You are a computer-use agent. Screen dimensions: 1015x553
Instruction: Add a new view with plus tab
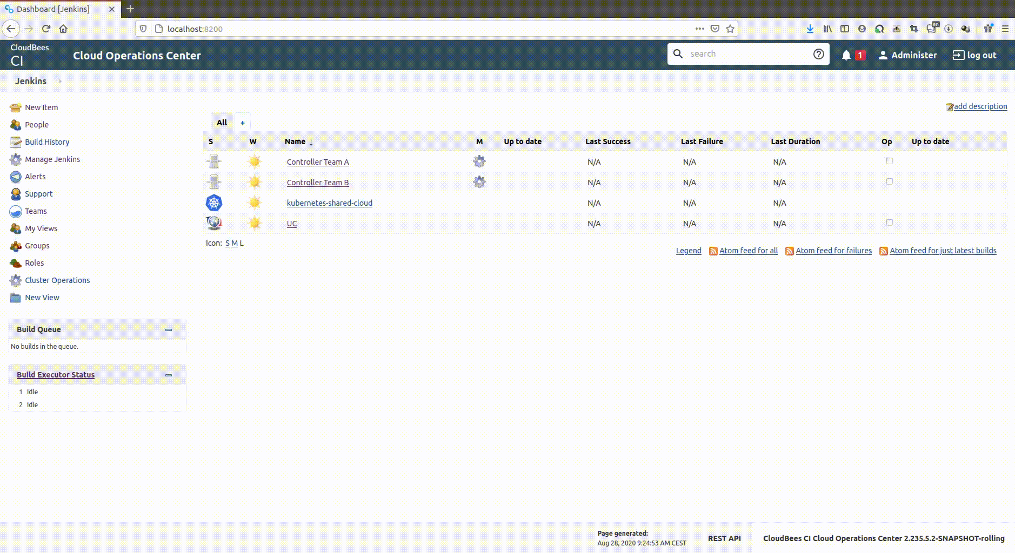tap(243, 123)
